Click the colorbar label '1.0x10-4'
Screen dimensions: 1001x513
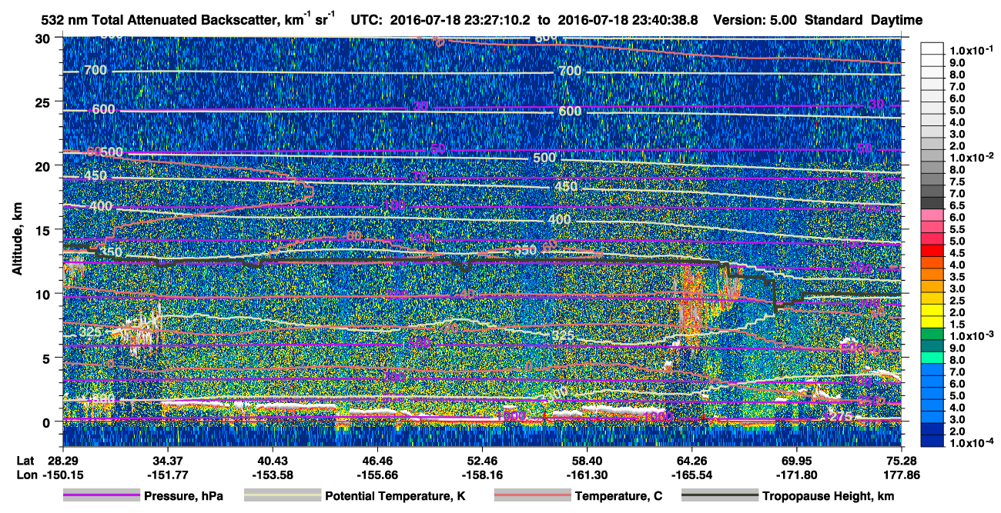click(971, 442)
